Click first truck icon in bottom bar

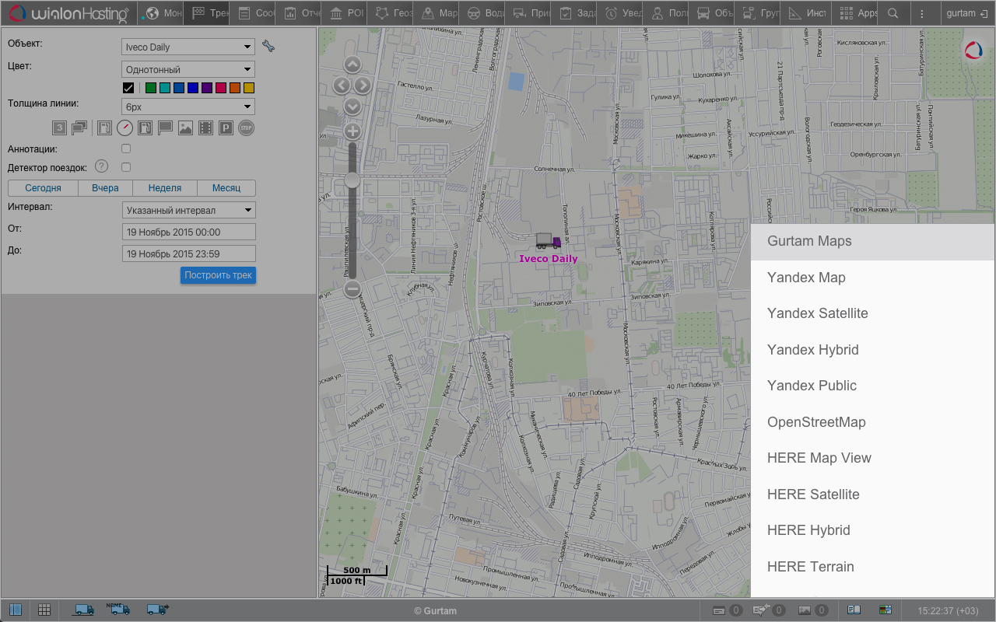click(83, 610)
